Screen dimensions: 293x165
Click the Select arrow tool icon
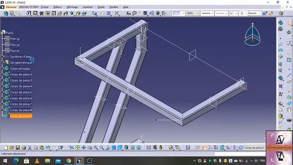(289, 23)
